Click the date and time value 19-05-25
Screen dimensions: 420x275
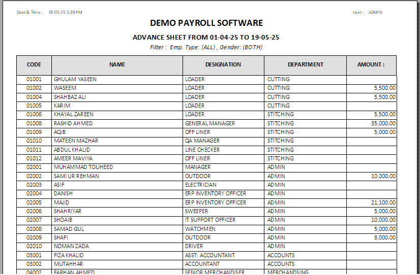tap(65, 12)
